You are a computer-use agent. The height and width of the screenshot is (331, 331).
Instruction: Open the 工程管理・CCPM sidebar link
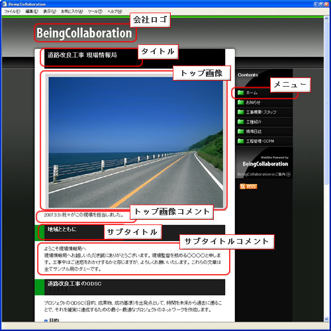260,141
